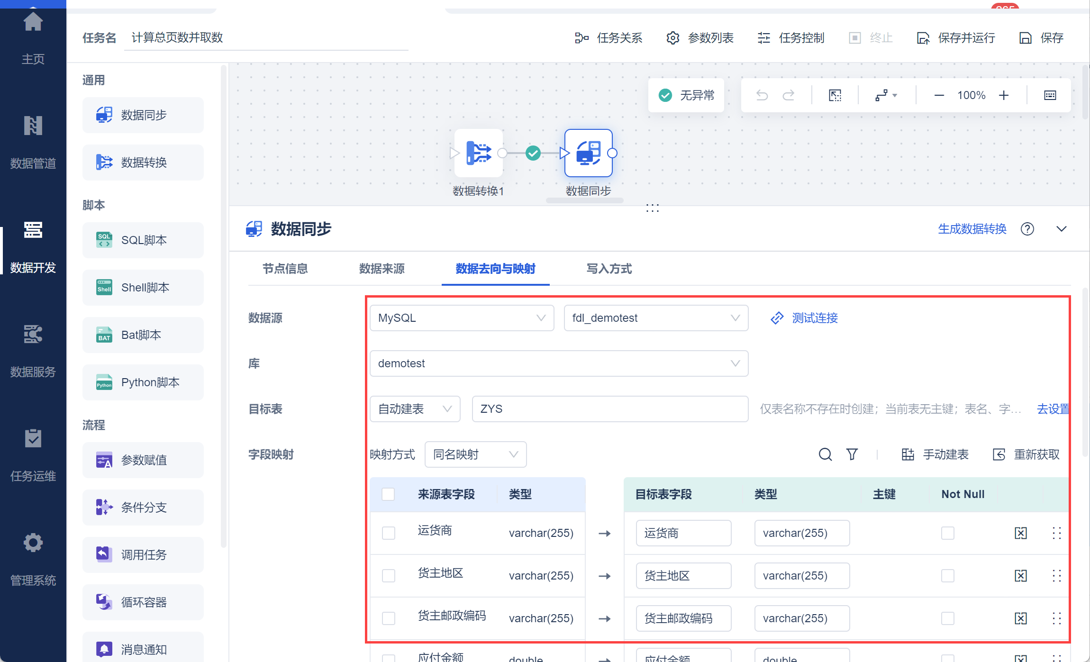Viewport: 1090px width, 662px height.
Task: Open the 同名映射 mapping method dropdown
Action: tap(475, 454)
